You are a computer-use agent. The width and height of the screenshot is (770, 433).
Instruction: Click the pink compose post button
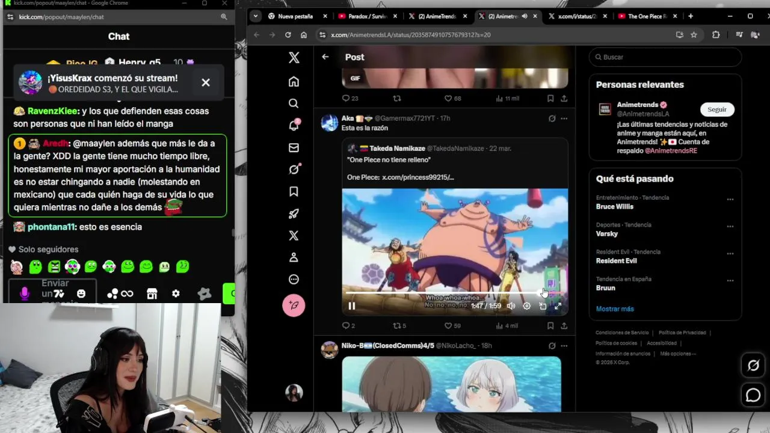294,306
